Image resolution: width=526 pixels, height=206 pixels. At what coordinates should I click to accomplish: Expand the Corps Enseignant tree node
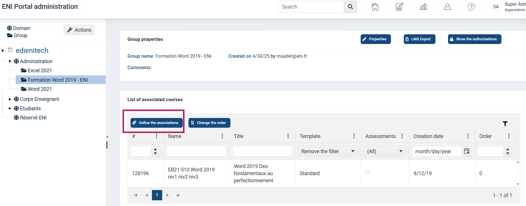pos(10,99)
